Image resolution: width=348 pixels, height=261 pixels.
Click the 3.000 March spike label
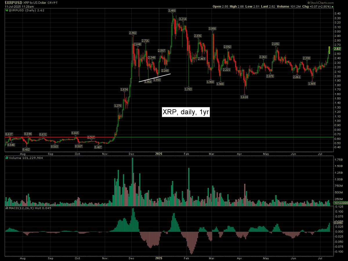tap(212, 29)
